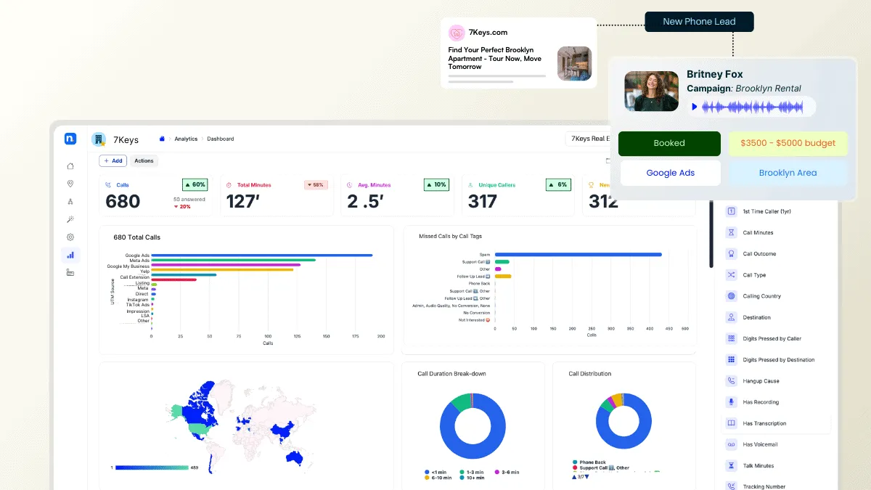
Task: Click the Calls 60% increase badge
Action: [195, 185]
